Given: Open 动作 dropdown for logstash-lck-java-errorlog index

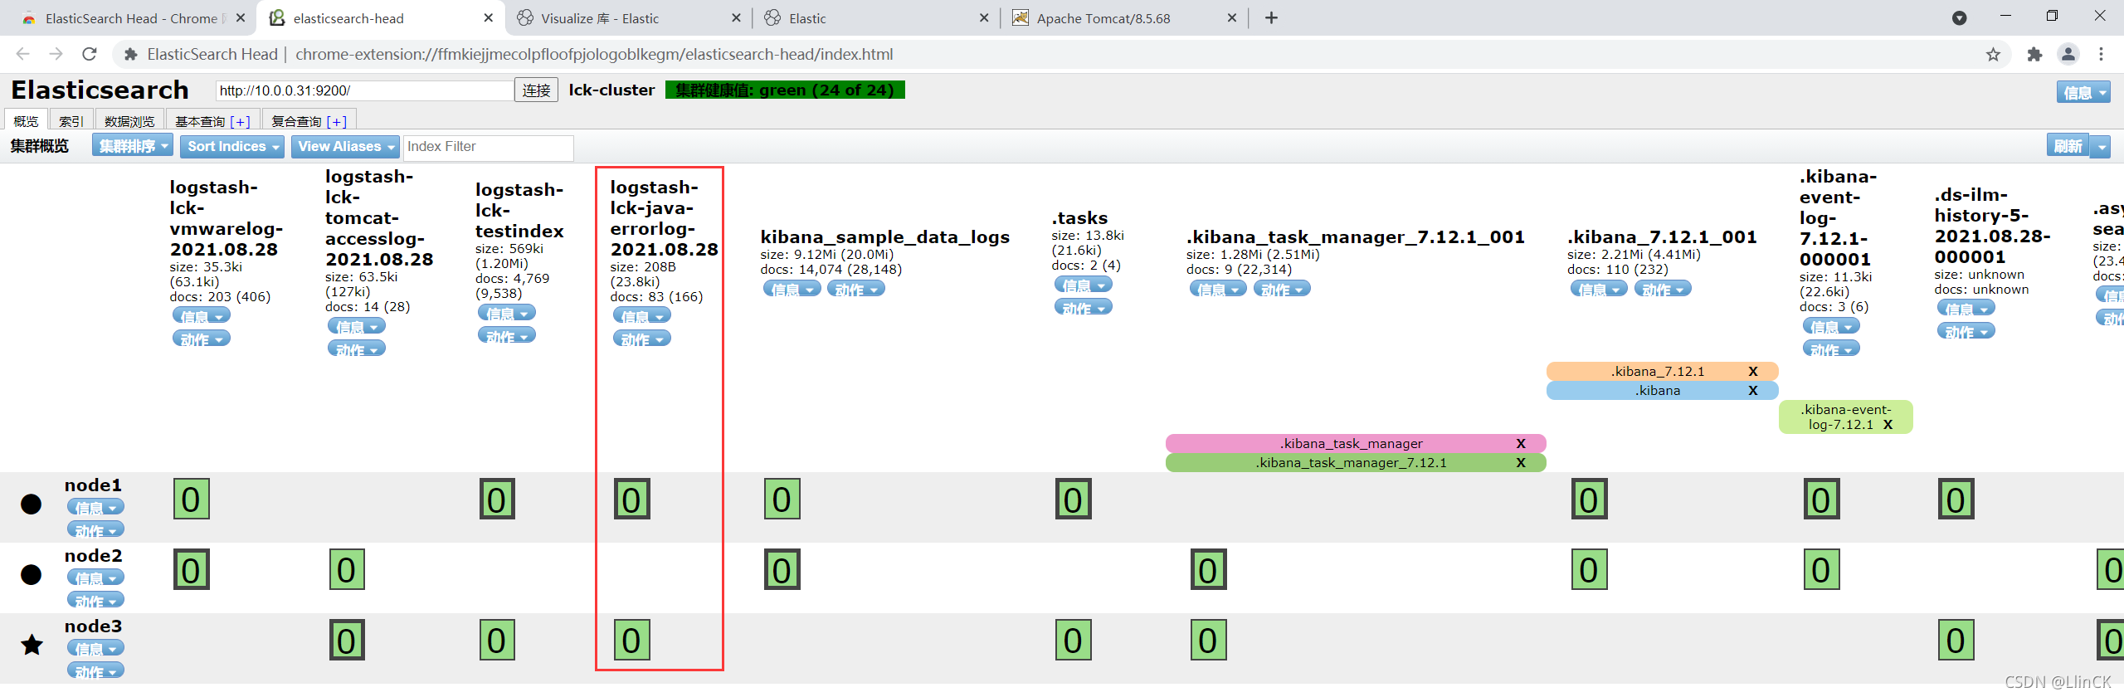Looking at the screenshot, I should pyautogui.click(x=642, y=339).
